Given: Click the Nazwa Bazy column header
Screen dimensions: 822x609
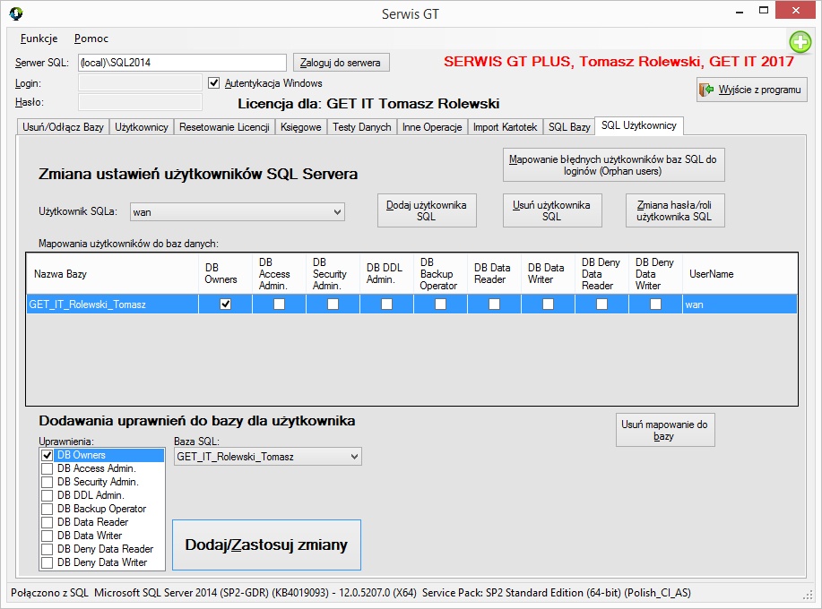Looking at the screenshot, I should (112, 274).
